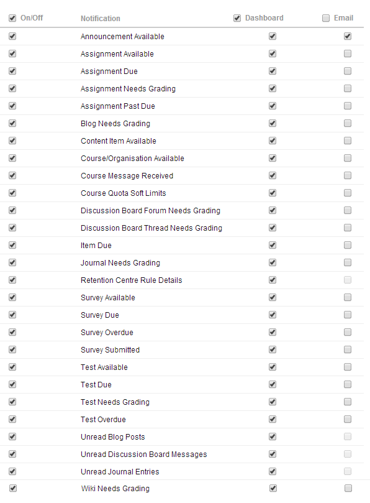
Task: Enable Email alerts for Test Available
Action: [347, 367]
